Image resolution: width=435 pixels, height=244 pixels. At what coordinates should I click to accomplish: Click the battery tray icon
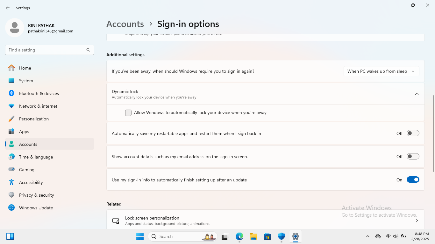coord(403,236)
